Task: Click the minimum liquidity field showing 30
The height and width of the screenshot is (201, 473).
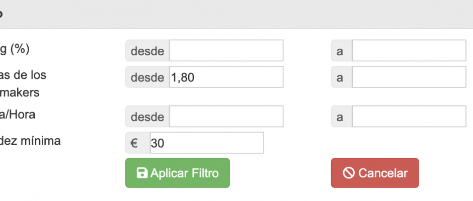Action: coord(206,143)
